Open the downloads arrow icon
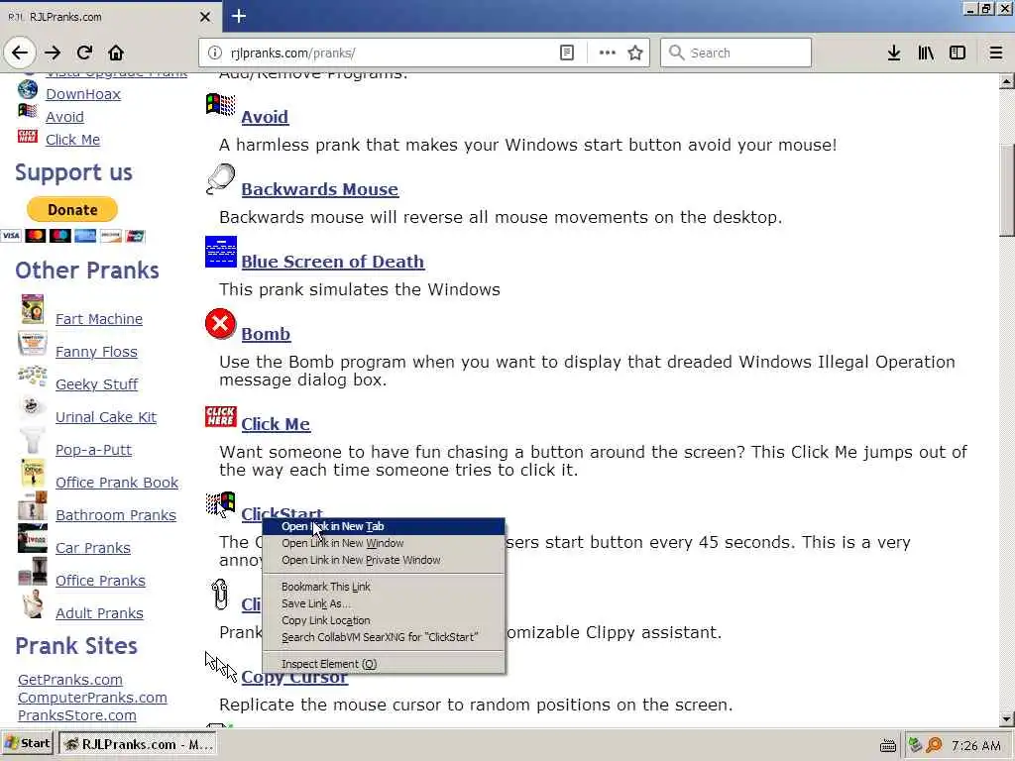 pos(894,53)
